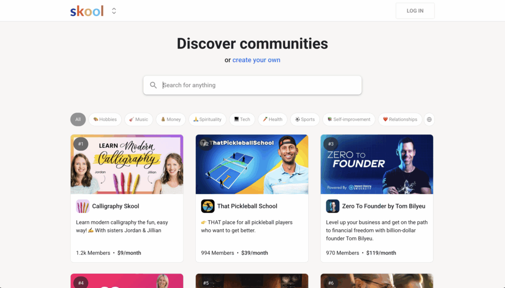Image resolution: width=505 pixels, height=288 pixels.
Task: Click the '970 Members' text
Action: [x=342, y=253]
